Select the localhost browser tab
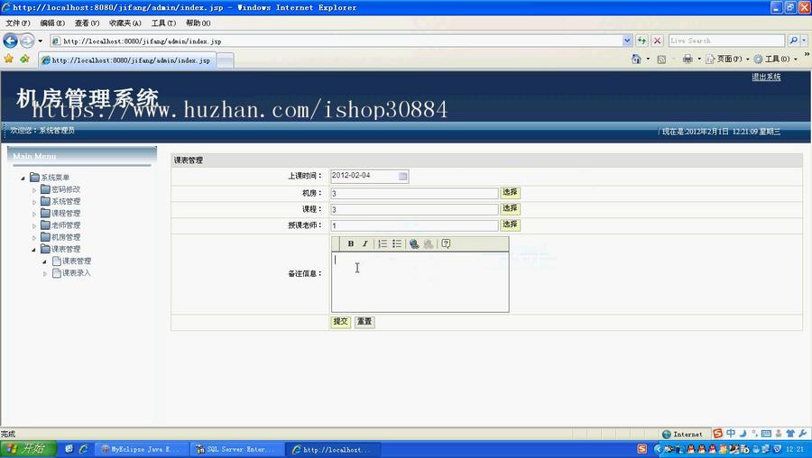 (127, 60)
